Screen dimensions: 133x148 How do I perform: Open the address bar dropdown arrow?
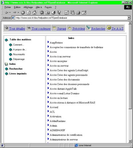tap(129, 18)
